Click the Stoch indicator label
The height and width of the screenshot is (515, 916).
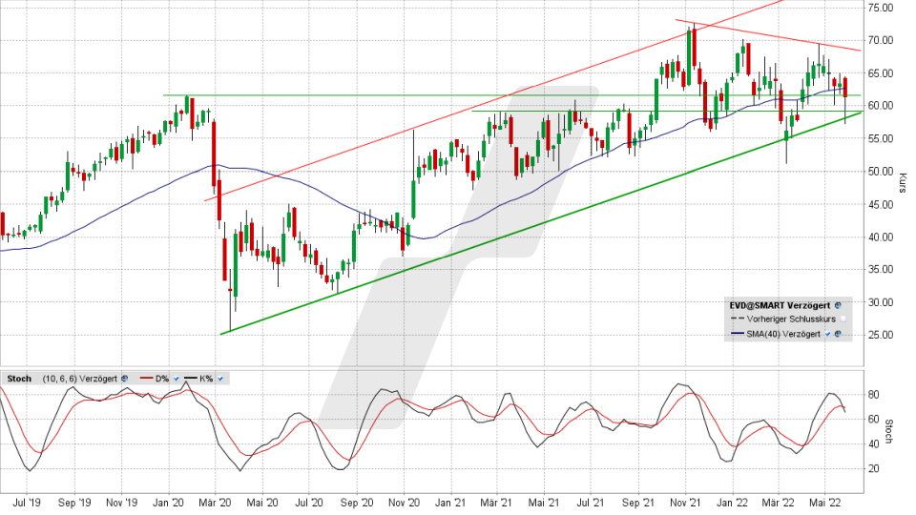pos(19,379)
